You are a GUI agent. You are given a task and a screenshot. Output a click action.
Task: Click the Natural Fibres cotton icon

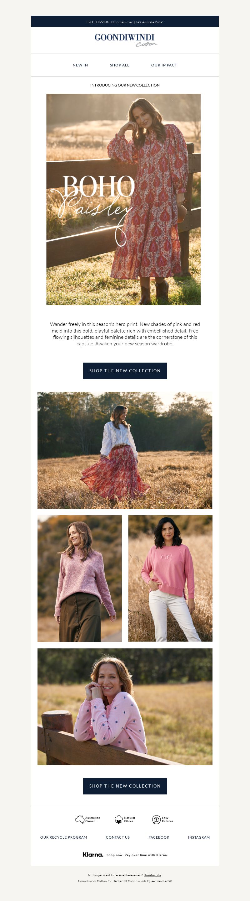pos(118,820)
